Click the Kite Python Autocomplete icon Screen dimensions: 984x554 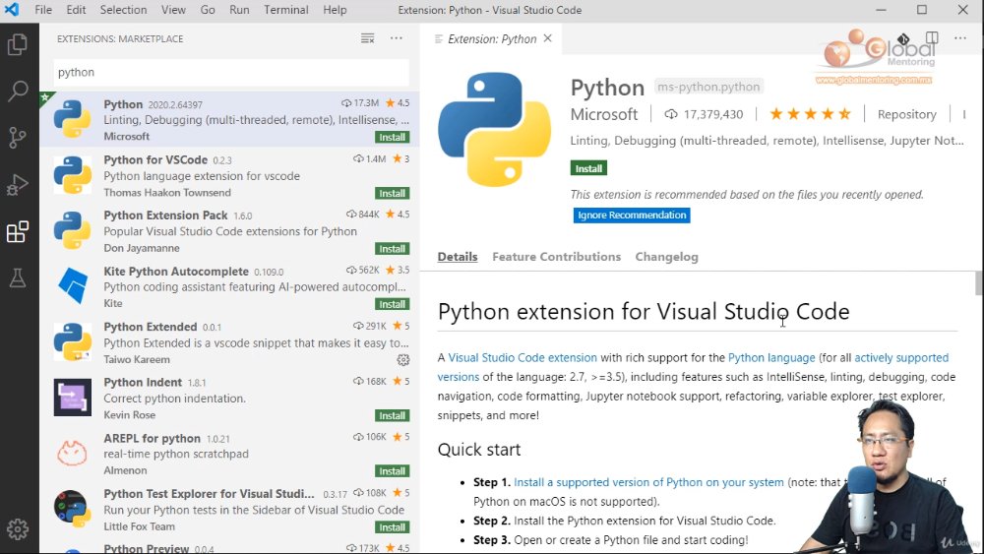pos(73,286)
